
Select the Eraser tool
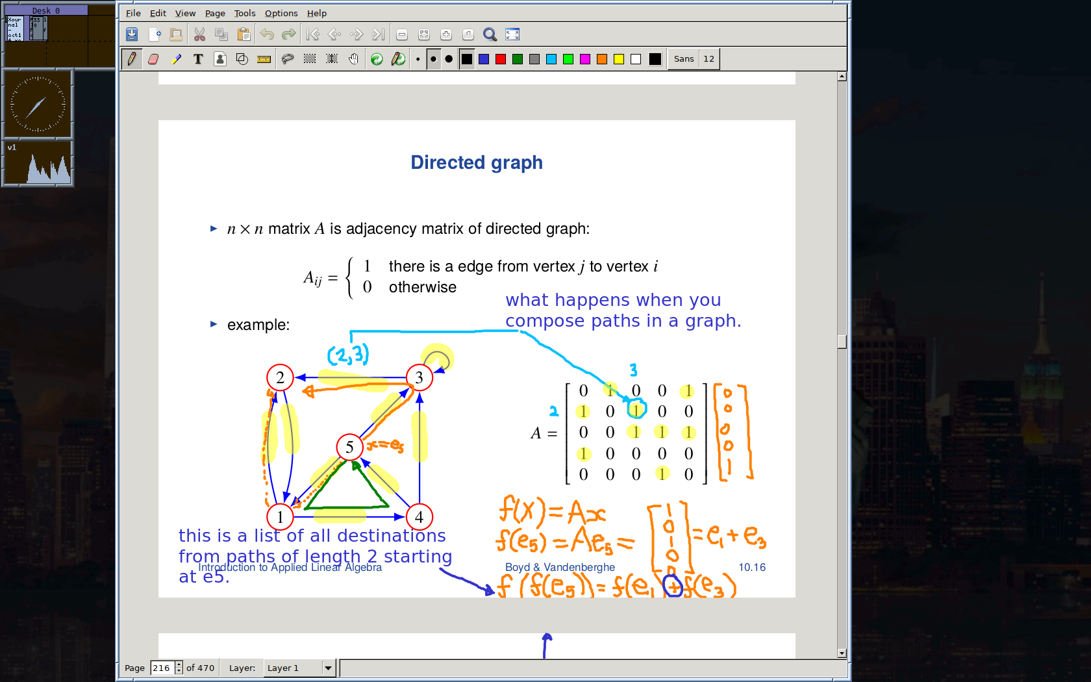point(154,59)
